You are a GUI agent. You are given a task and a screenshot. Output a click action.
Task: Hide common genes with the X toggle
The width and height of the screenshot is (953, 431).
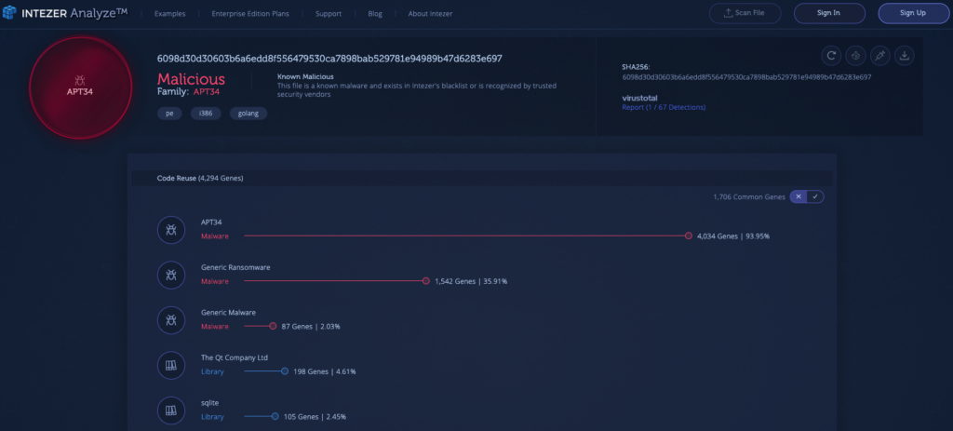pos(798,196)
